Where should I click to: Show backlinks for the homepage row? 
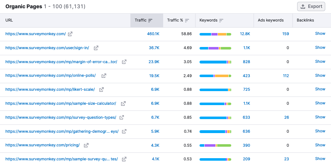click(320, 34)
